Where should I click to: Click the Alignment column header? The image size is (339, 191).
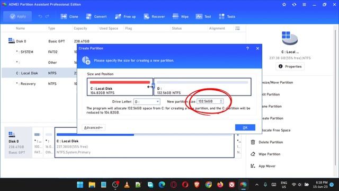click(x=217, y=28)
